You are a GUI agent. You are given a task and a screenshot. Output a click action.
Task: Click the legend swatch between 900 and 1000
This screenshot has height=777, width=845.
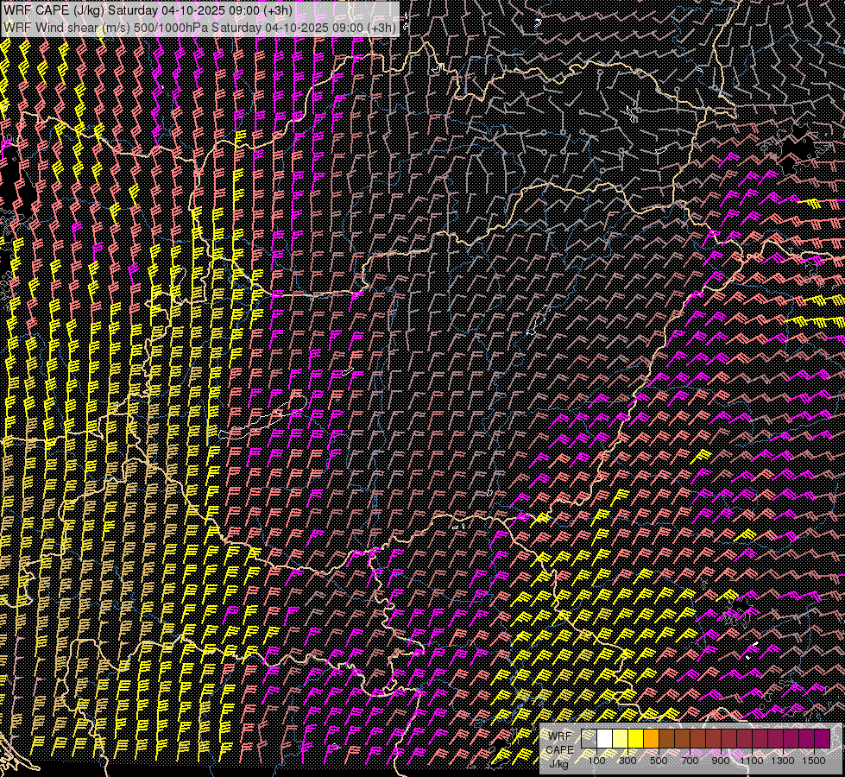pos(729,739)
